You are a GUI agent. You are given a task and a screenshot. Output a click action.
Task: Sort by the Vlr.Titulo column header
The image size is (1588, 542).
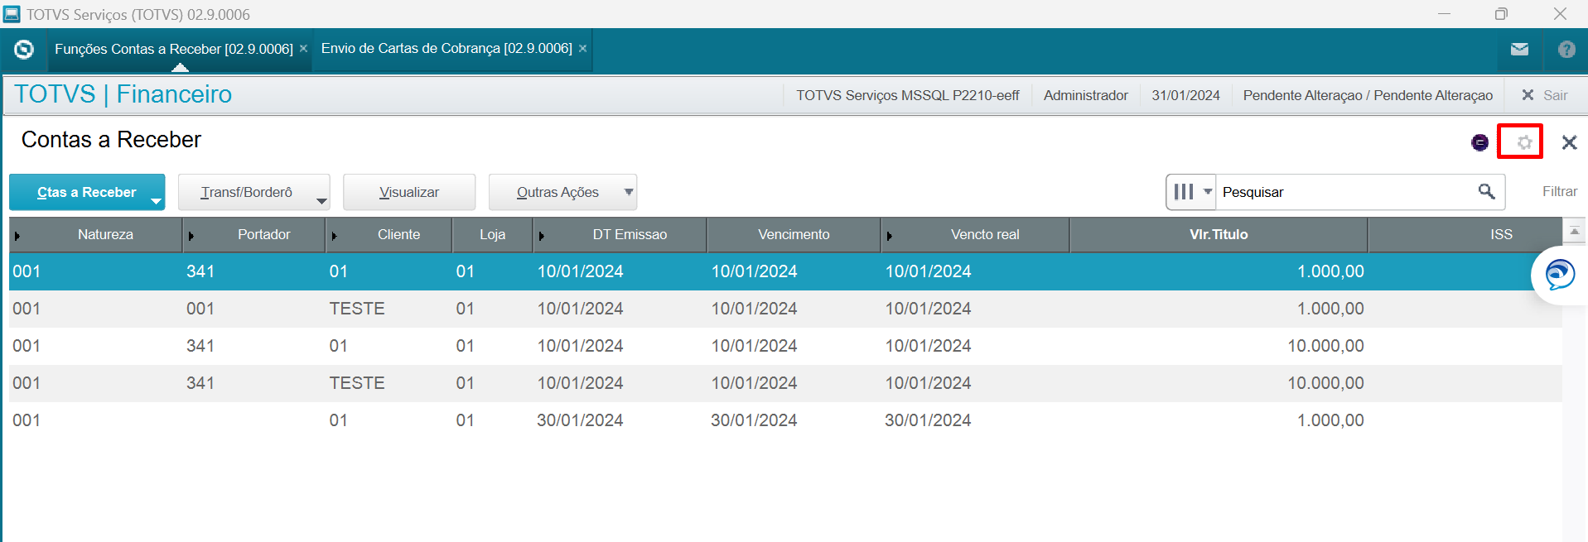click(x=1218, y=235)
